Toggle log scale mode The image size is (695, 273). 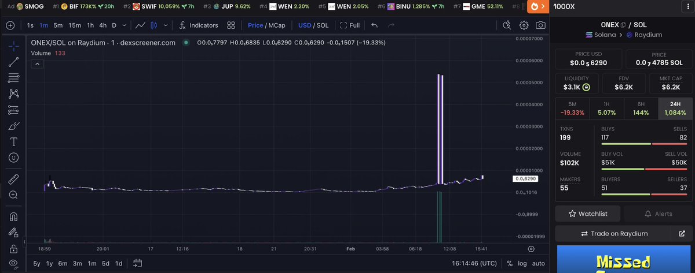click(523, 263)
